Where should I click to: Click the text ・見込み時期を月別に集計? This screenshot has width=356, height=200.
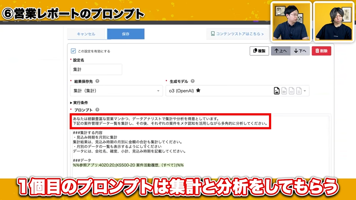(x=95, y=137)
